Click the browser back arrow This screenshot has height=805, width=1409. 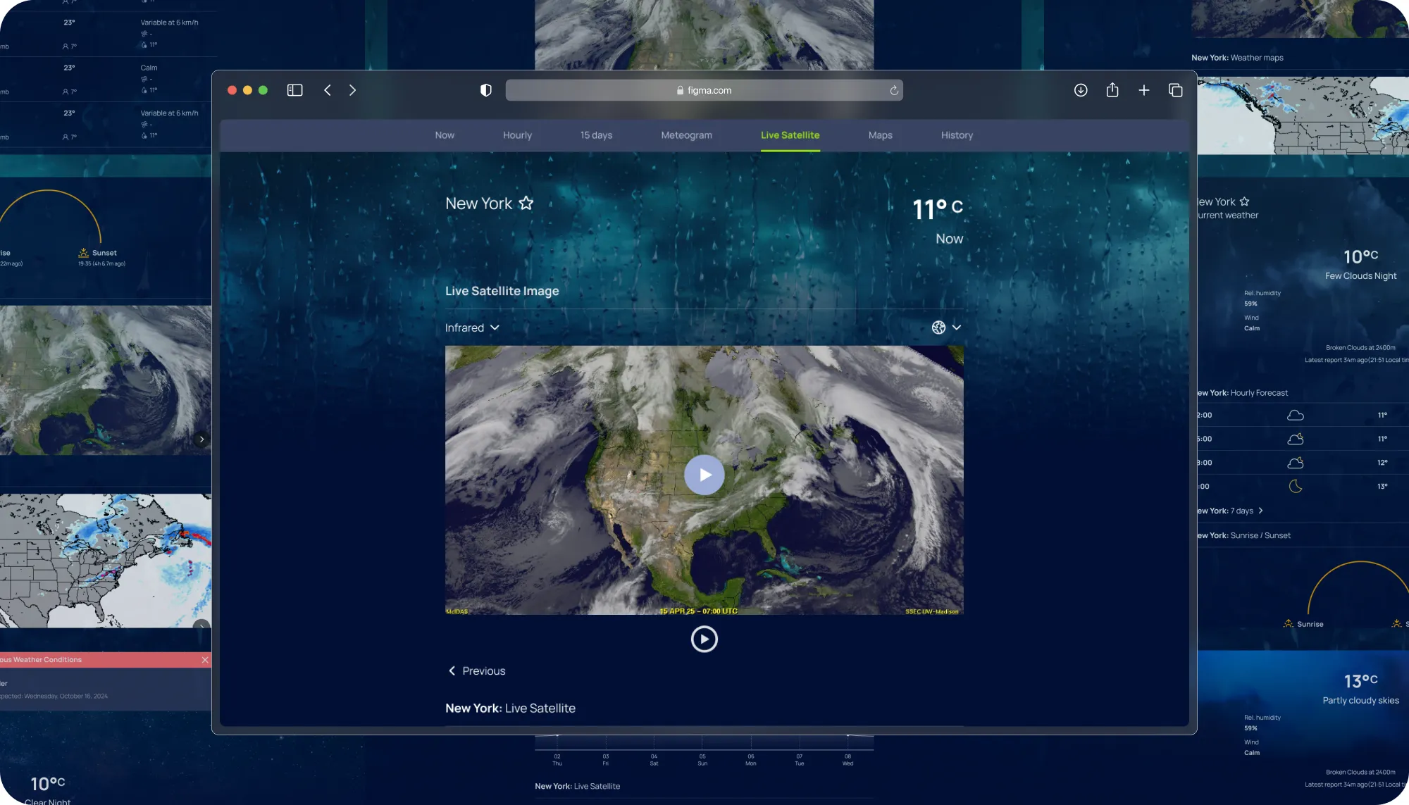(x=328, y=90)
